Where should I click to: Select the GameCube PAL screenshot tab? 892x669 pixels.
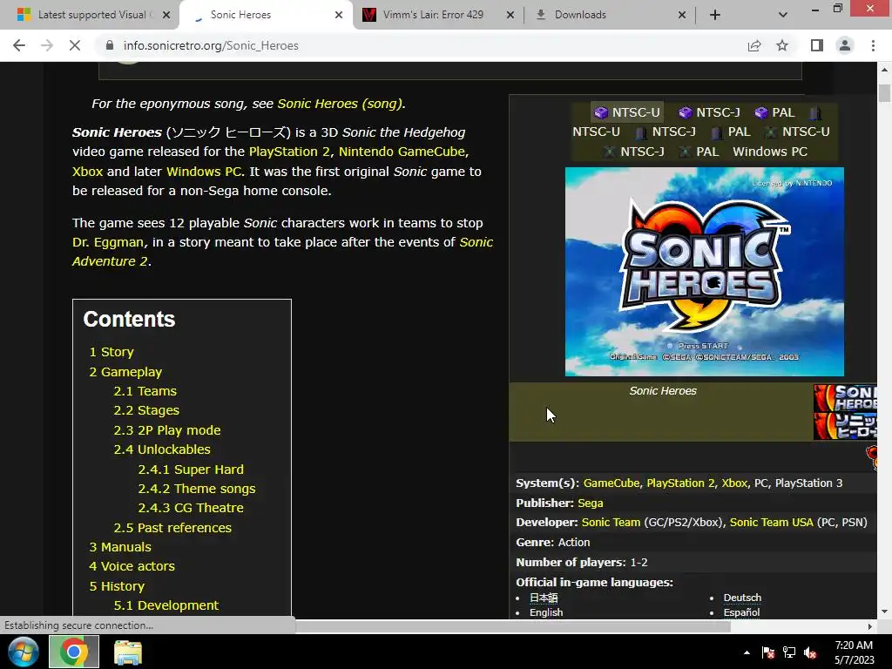[774, 112]
